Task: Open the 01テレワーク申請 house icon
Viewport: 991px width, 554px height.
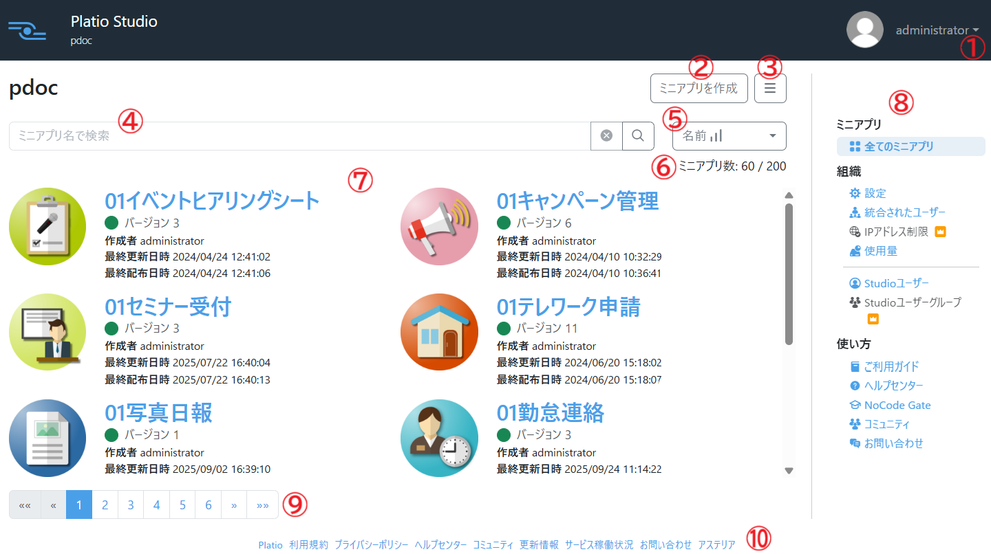Action: [x=439, y=332]
